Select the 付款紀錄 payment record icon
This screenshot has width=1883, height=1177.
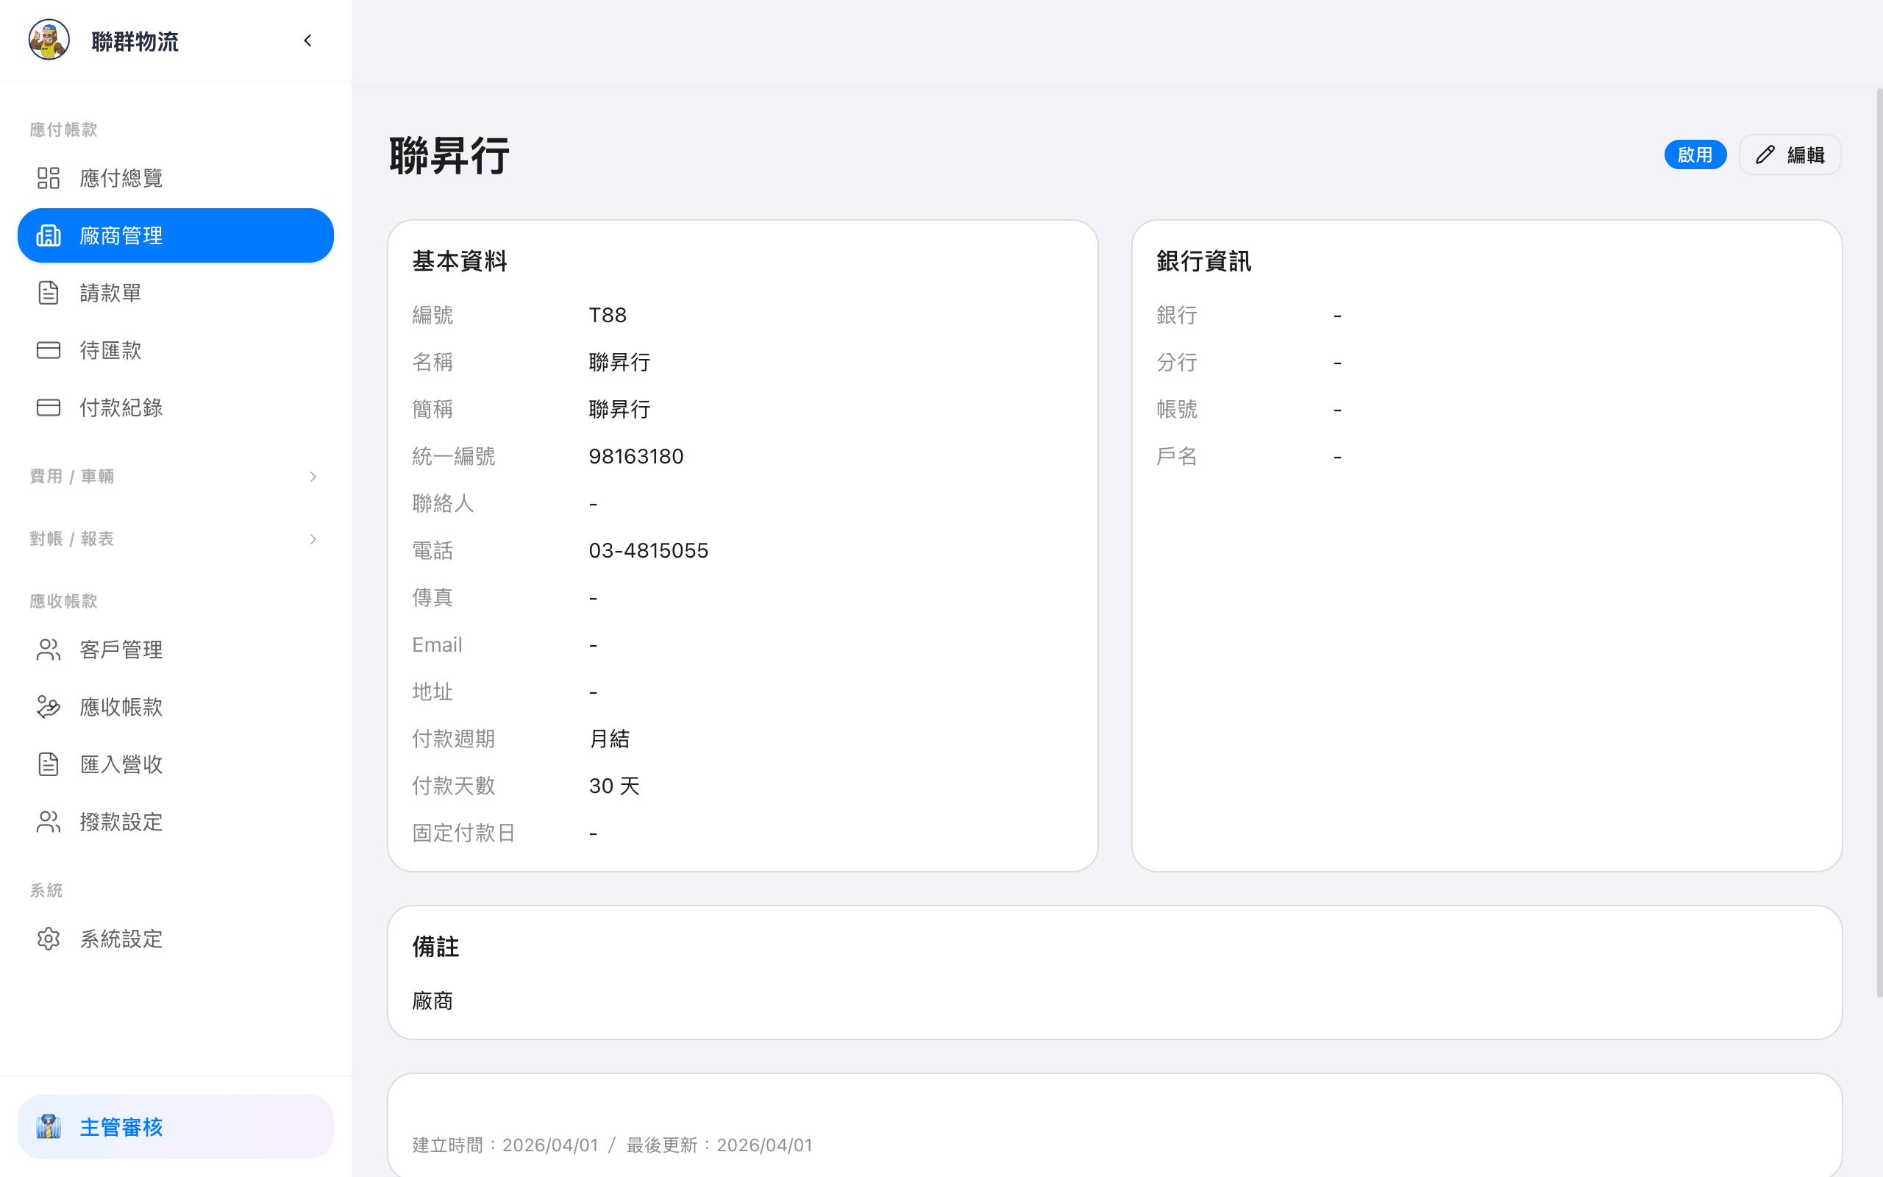tap(49, 407)
